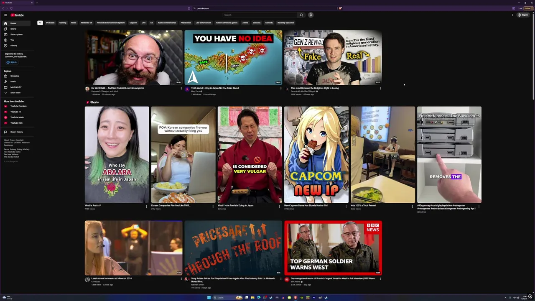This screenshot has width=535, height=301.
Task: Reload the page in browser
Action: point(11,8)
